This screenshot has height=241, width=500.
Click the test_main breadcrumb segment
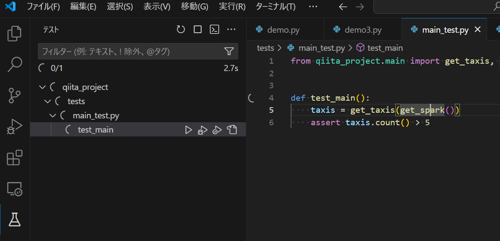[385, 48]
